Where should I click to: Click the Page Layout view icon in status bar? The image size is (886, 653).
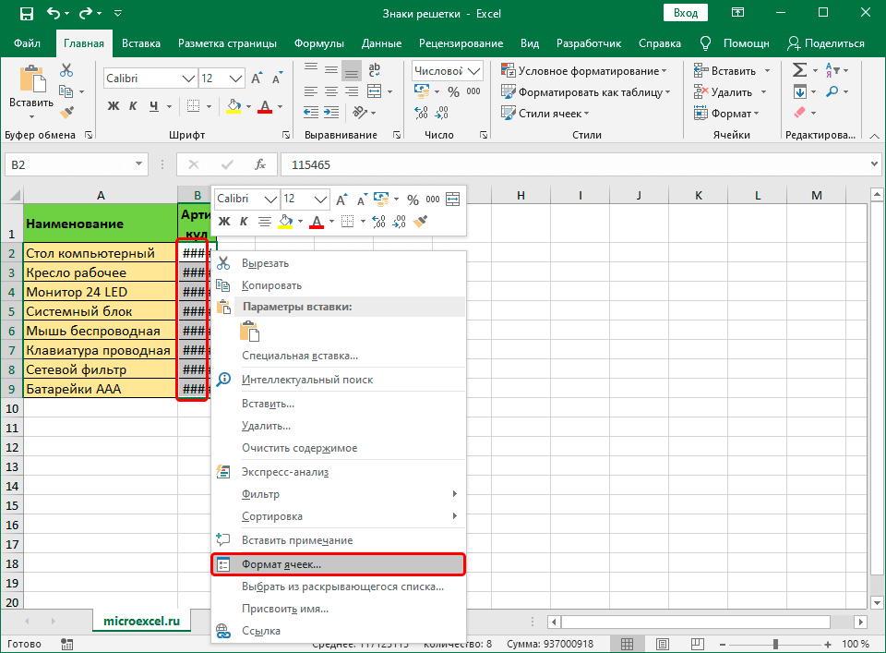tap(663, 644)
